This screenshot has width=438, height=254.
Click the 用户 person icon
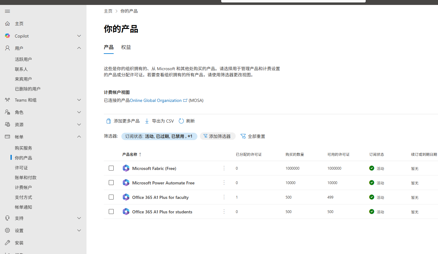tap(7, 48)
